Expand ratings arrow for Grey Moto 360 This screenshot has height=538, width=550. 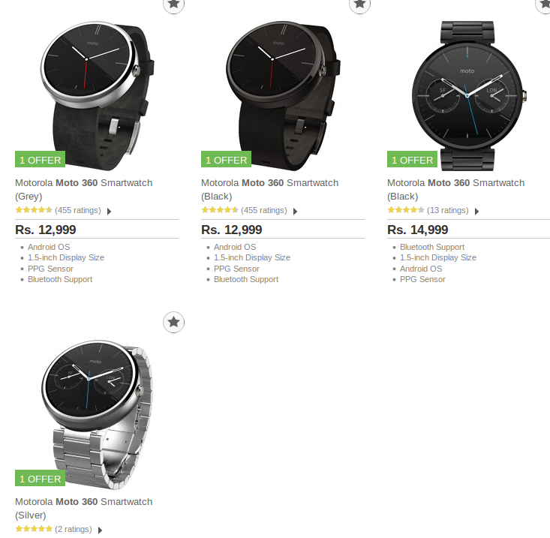[109, 211]
